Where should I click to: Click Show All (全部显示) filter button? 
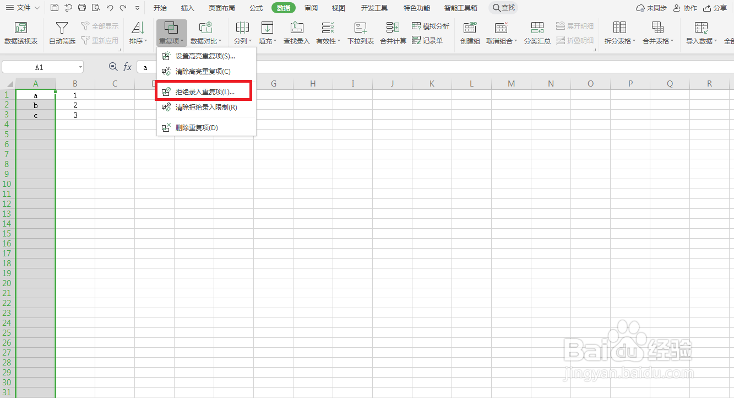click(100, 26)
